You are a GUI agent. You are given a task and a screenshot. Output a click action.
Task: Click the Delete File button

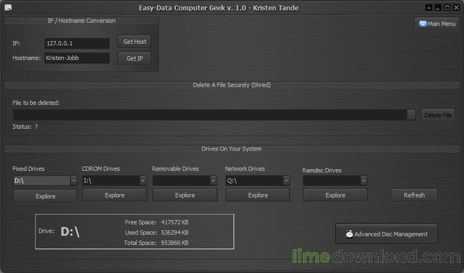click(438, 115)
